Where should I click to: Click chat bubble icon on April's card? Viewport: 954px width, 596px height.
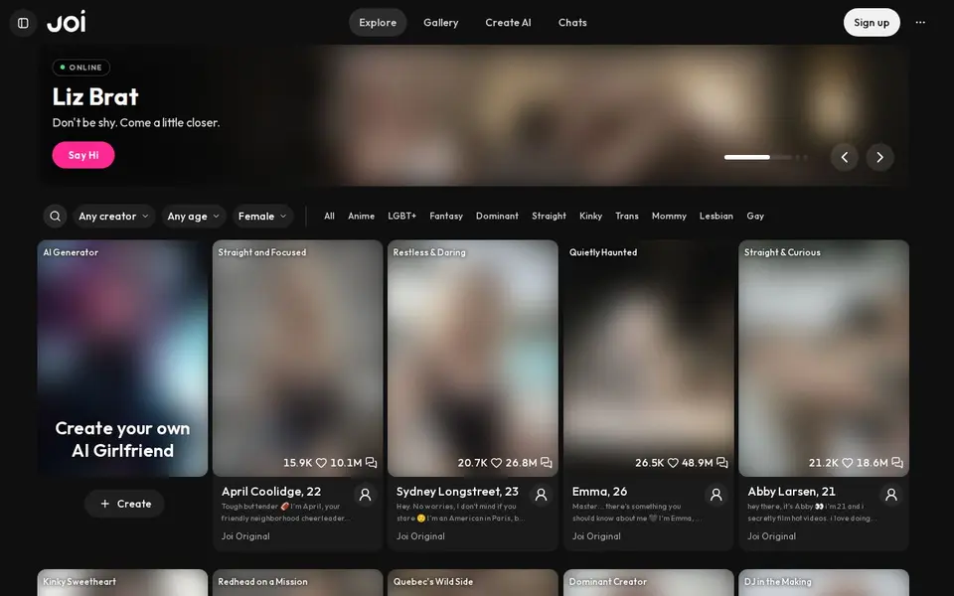pos(371,463)
